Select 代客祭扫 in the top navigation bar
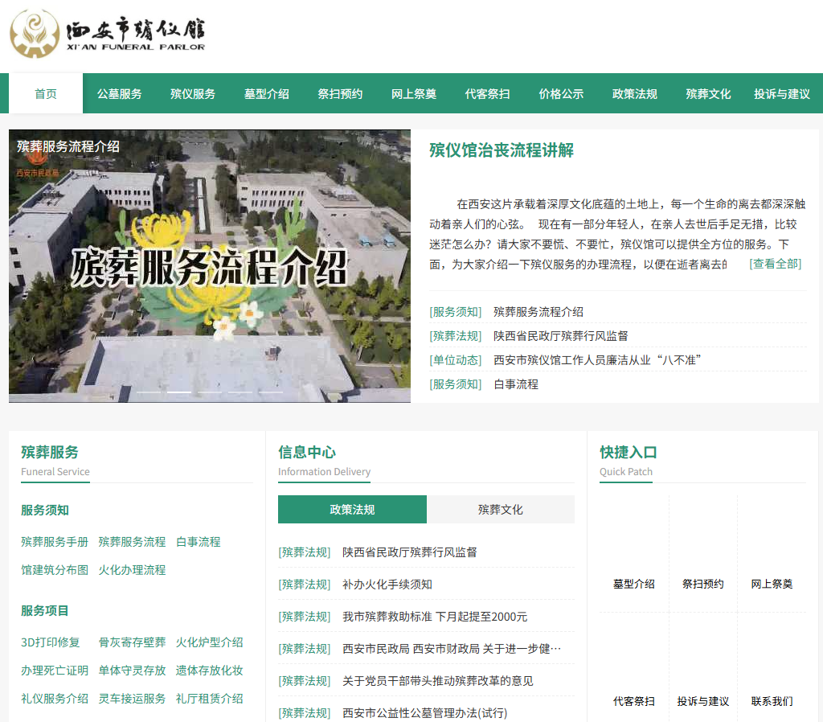Image resolution: width=823 pixels, height=722 pixels. coord(487,93)
